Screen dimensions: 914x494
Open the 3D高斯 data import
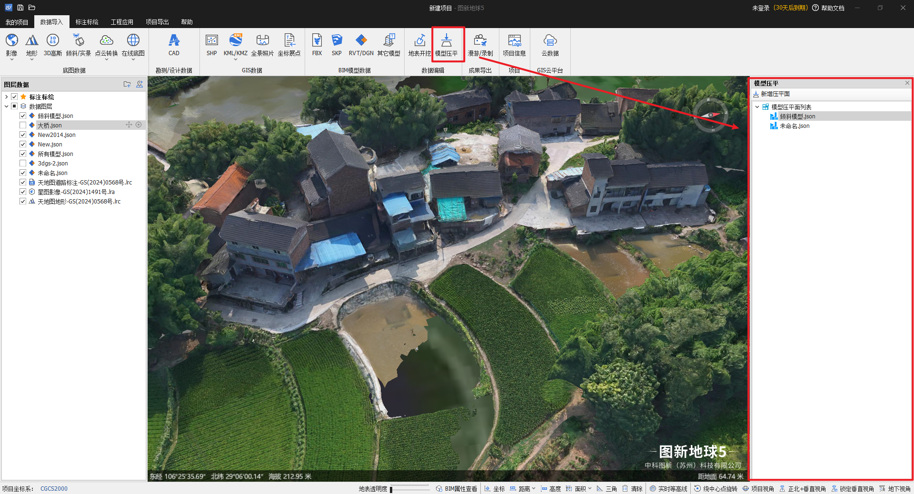point(52,41)
